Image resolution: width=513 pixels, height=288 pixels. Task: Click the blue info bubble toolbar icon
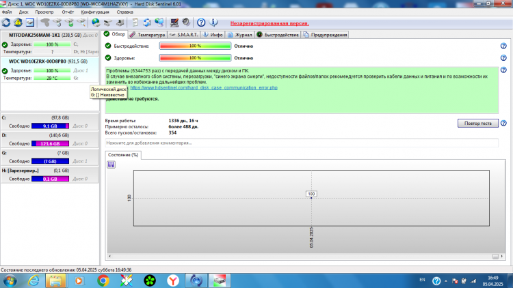pos(213,23)
